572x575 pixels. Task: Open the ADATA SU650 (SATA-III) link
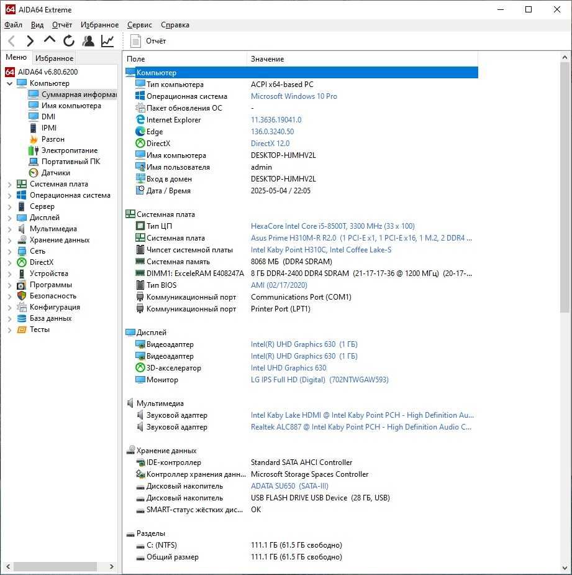[x=289, y=486]
